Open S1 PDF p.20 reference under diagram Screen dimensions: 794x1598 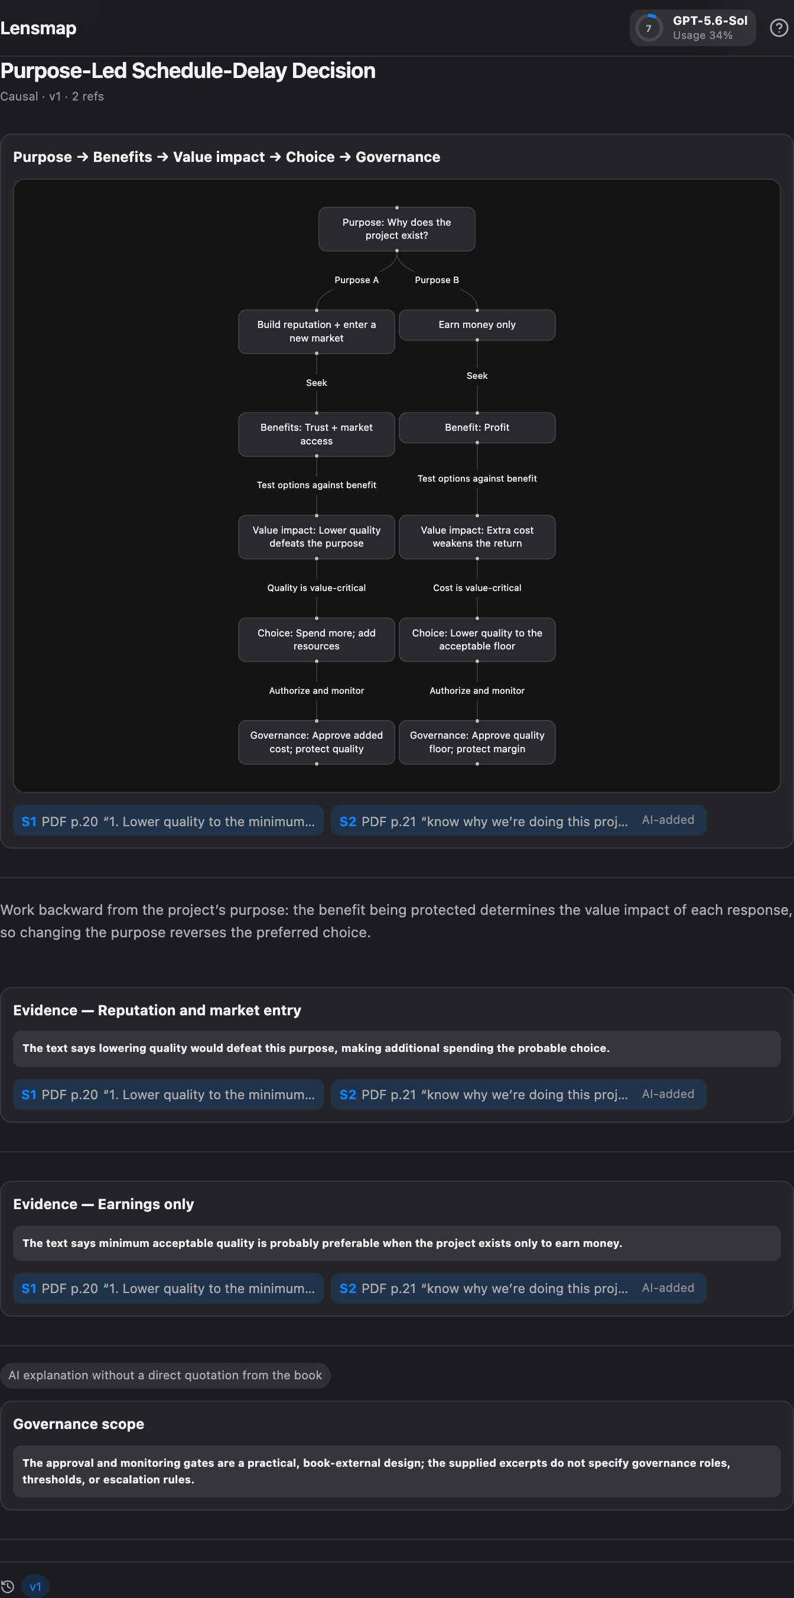pos(168,821)
